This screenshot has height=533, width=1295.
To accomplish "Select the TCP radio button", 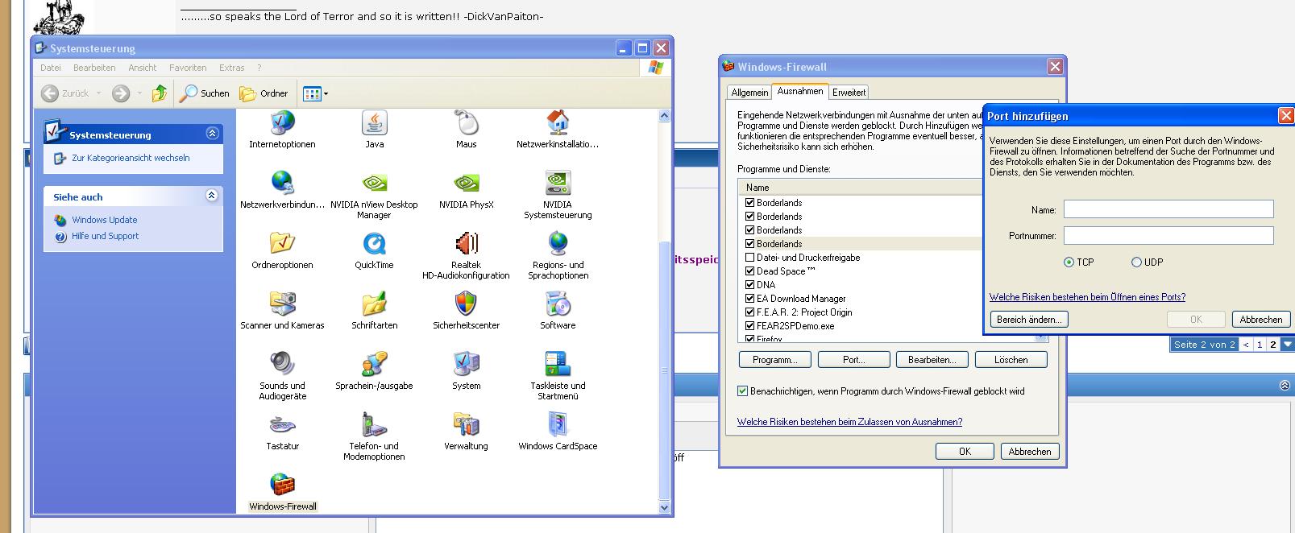I will coord(1069,262).
